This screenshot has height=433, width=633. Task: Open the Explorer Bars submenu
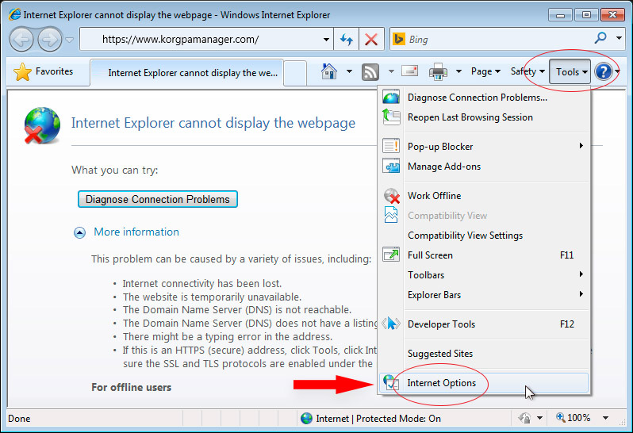485,294
